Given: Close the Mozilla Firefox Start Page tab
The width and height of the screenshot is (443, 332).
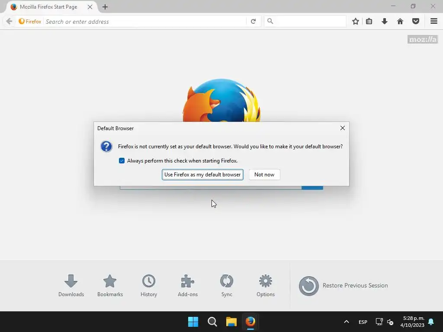Looking at the screenshot, I should click(x=90, y=7).
